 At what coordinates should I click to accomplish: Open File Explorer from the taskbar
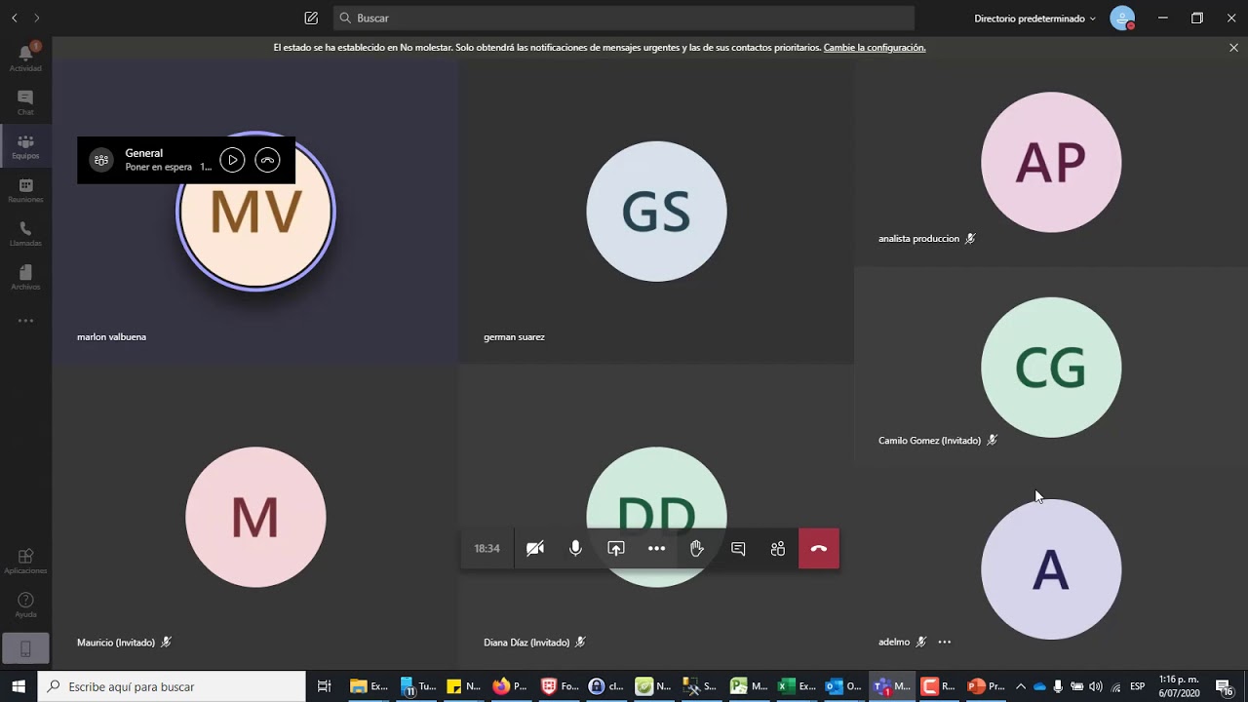tap(369, 686)
